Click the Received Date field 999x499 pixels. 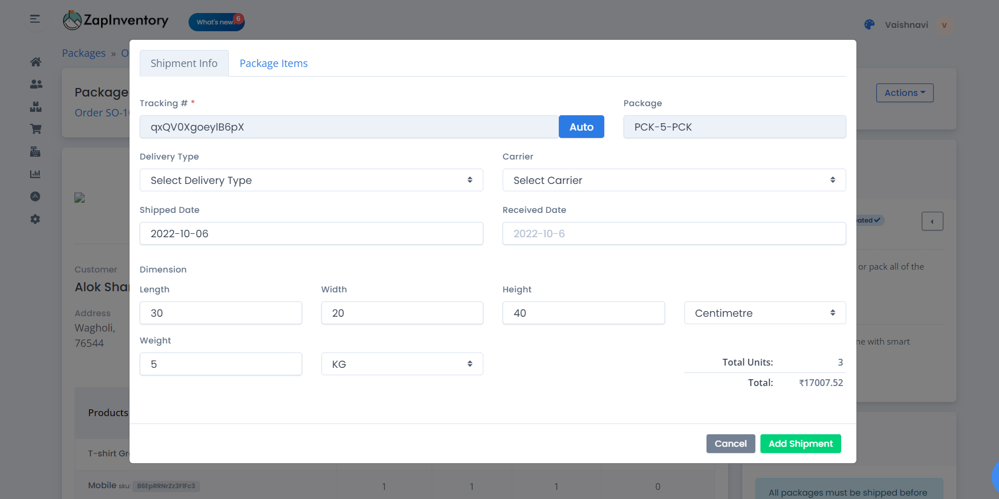674,233
